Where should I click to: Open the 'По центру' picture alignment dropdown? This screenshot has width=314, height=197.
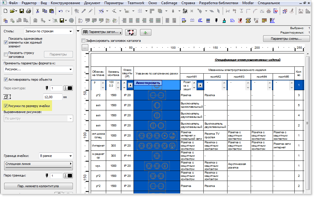(x=38, y=118)
